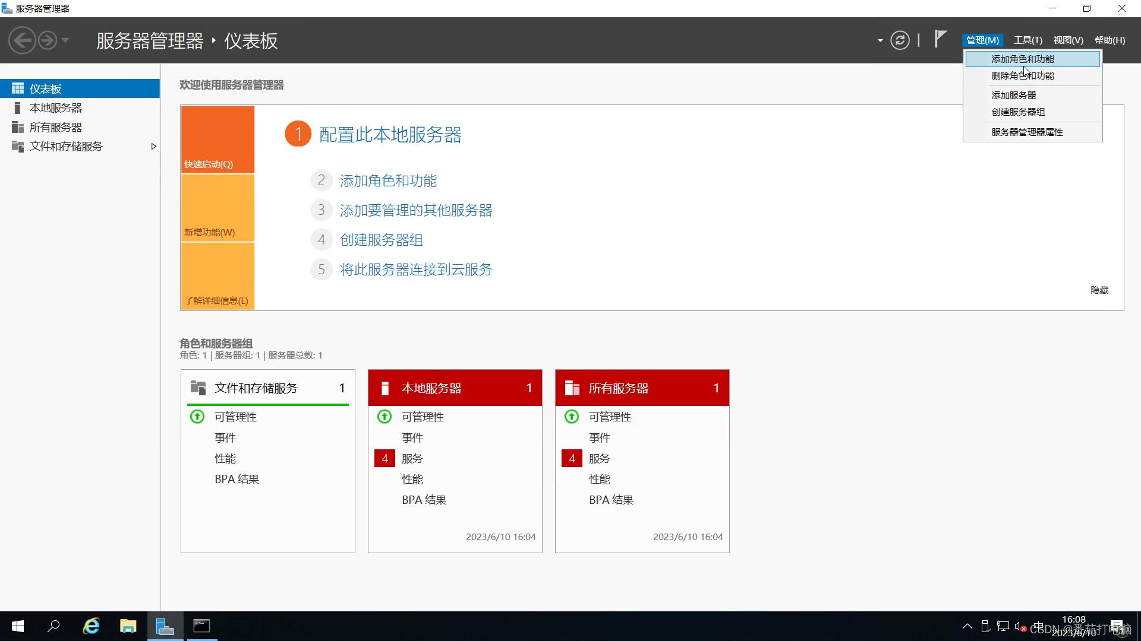This screenshot has width=1141, height=641.
Task: Launch Internet Explorer from taskbar
Action: pyautogui.click(x=92, y=626)
